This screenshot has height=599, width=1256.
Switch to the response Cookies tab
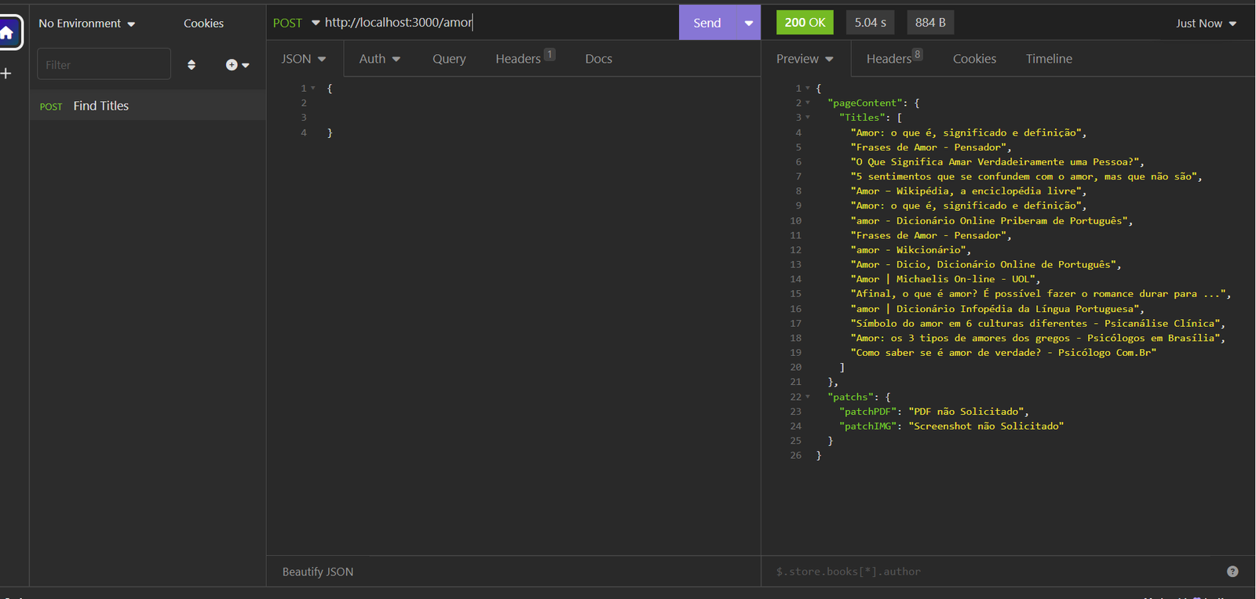click(x=974, y=59)
